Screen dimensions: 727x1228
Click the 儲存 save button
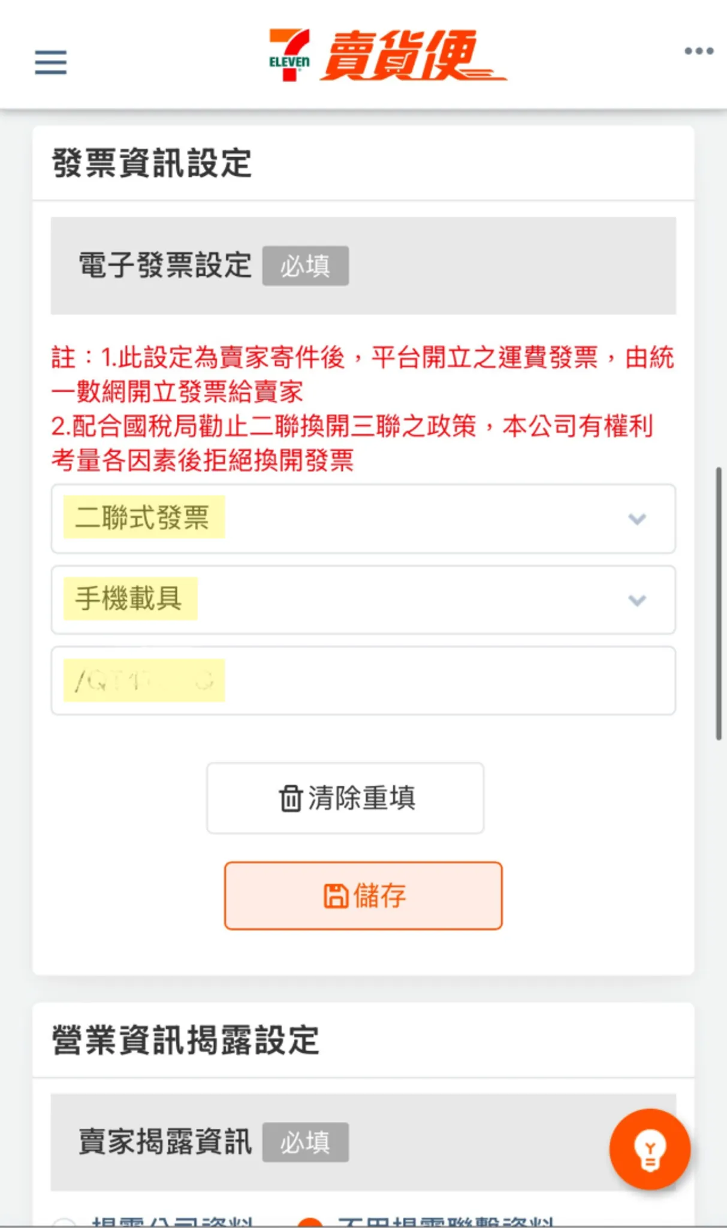coord(363,896)
